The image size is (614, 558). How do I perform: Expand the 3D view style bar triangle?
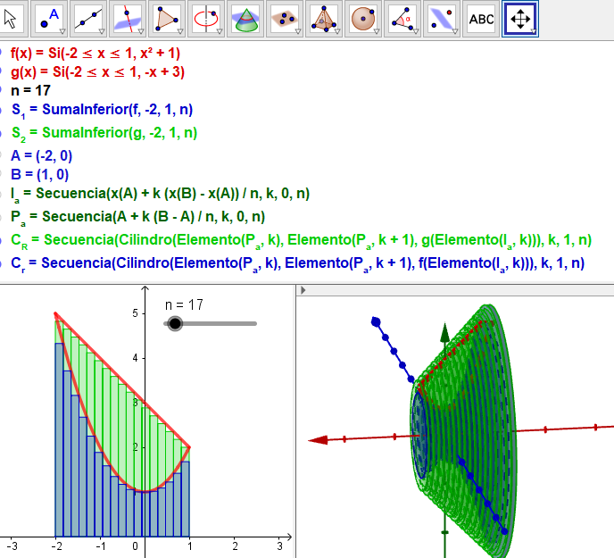pyautogui.click(x=302, y=291)
